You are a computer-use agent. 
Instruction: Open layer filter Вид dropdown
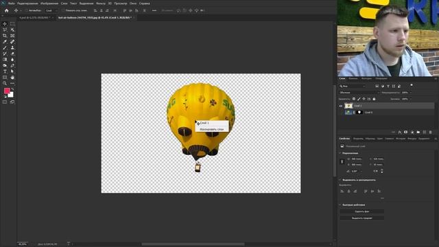(x=352, y=86)
